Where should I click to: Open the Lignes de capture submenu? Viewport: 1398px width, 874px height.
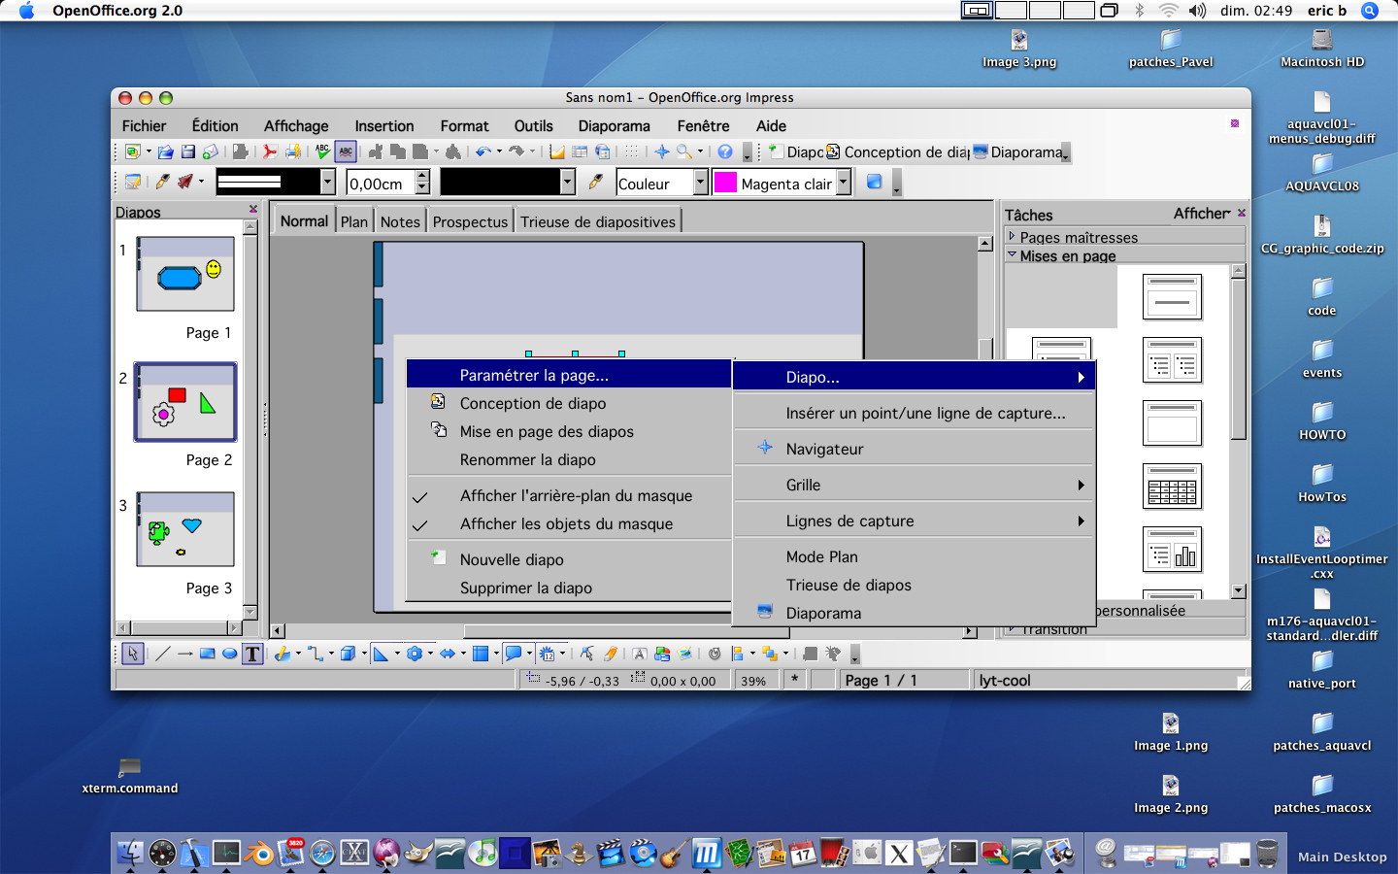(915, 521)
